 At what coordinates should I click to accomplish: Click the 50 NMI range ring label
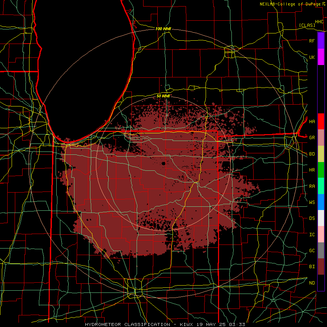[x=163, y=96]
